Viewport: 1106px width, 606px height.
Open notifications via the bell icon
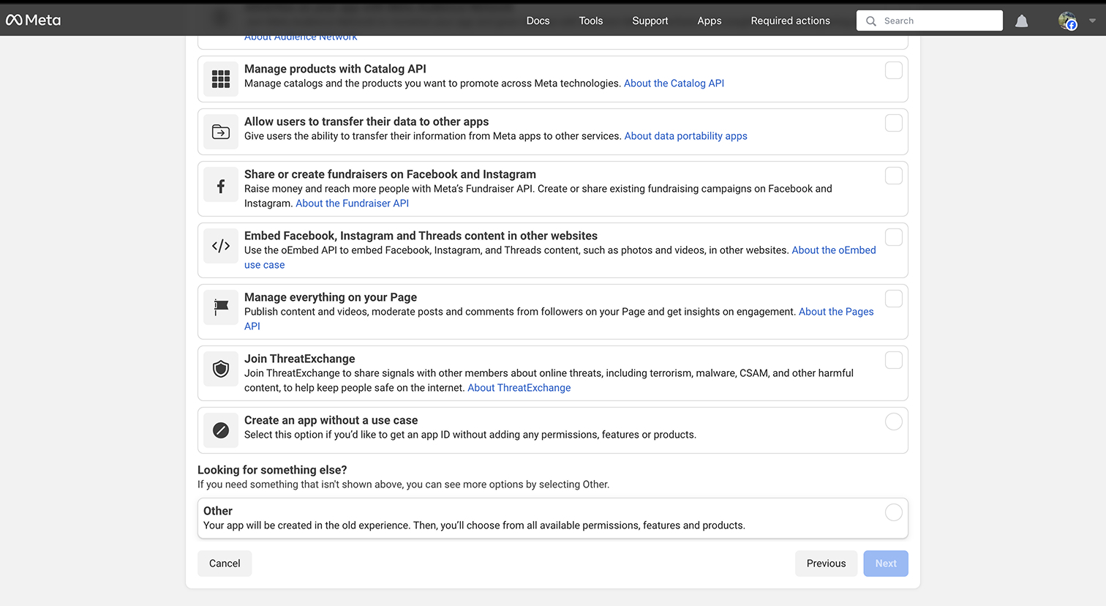point(1021,20)
